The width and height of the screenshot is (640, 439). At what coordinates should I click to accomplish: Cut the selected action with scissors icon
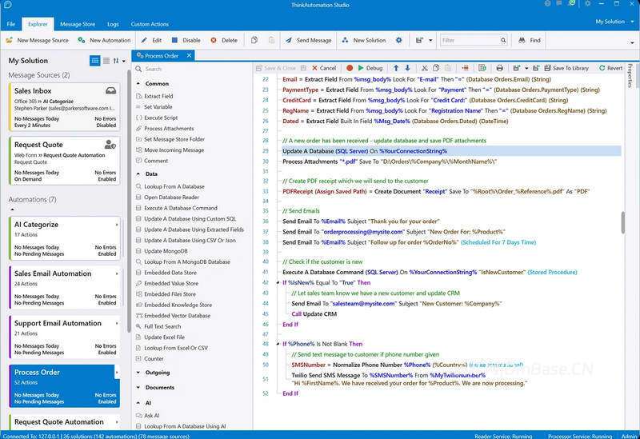click(x=425, y=68)
